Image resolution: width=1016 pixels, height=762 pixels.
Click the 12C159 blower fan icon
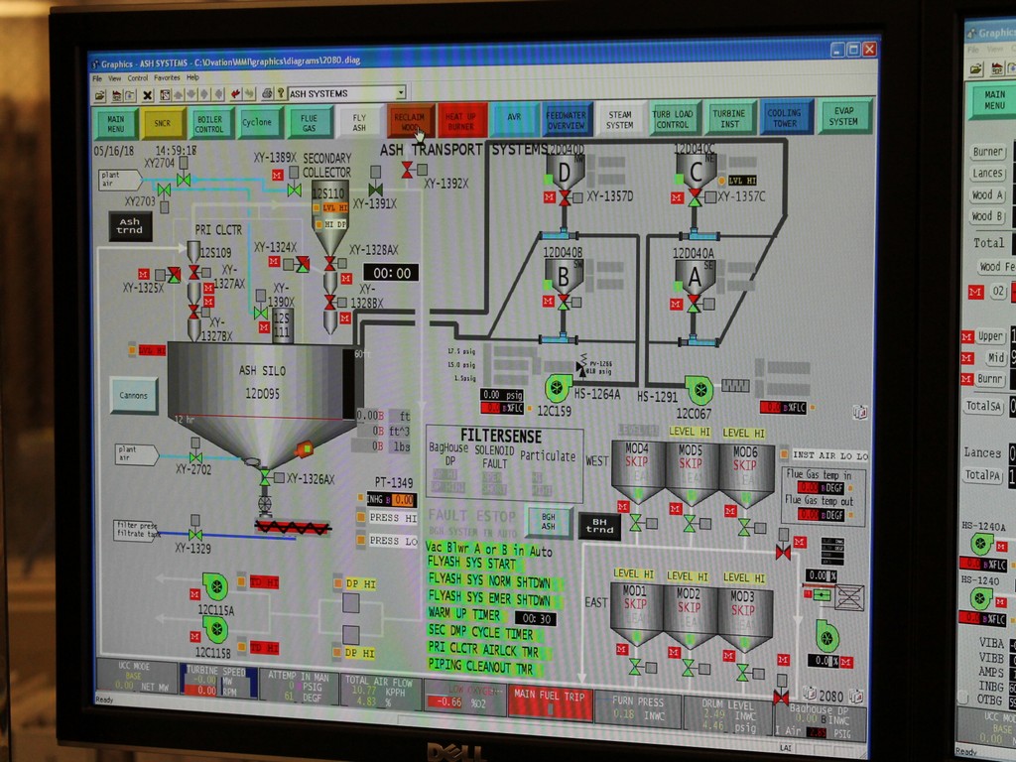tap(557, 388)
